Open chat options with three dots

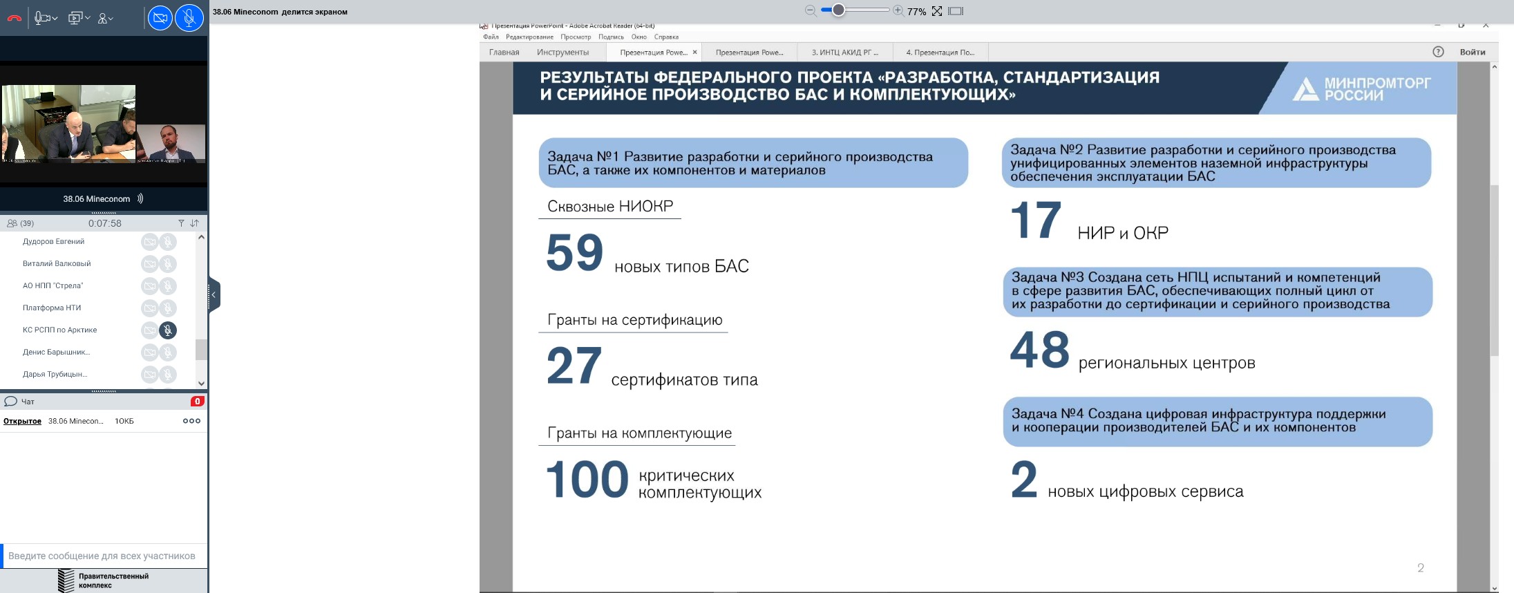pos(191,421)
